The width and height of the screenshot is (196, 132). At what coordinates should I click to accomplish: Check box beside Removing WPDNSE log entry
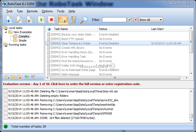[x=5, y=113]
